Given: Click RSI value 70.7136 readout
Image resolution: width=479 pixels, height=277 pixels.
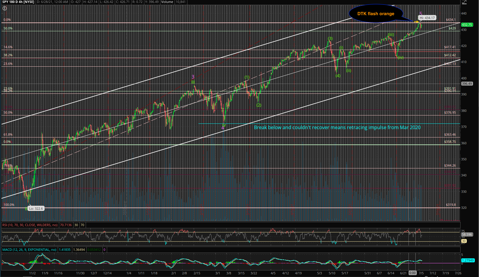Looking at the screenshot, I should (66, 225).
